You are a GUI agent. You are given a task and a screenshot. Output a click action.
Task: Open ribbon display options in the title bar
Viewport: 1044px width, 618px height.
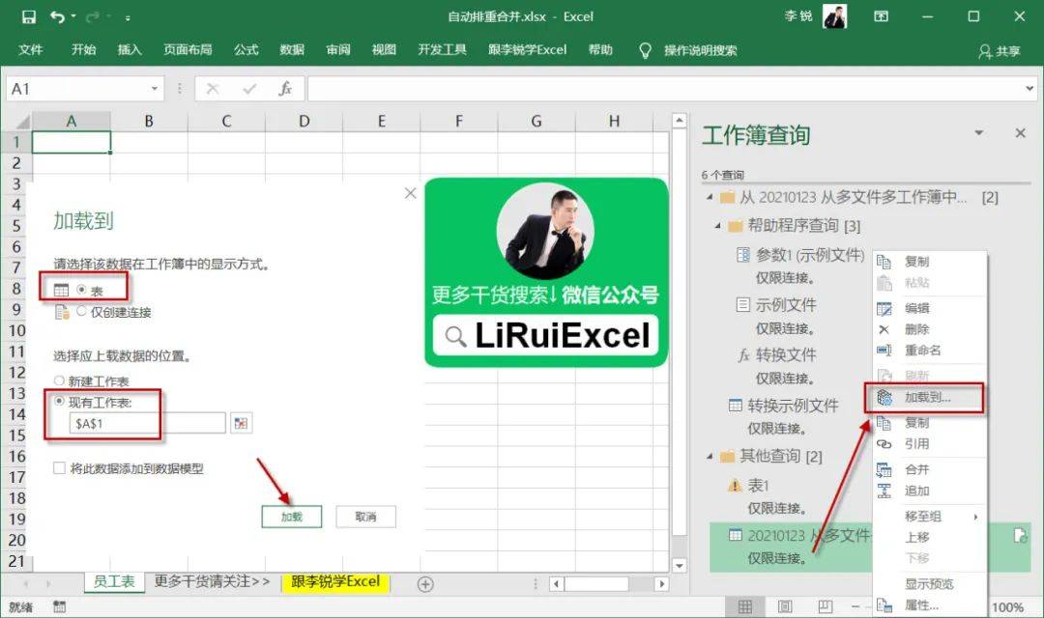click(881, 16)
